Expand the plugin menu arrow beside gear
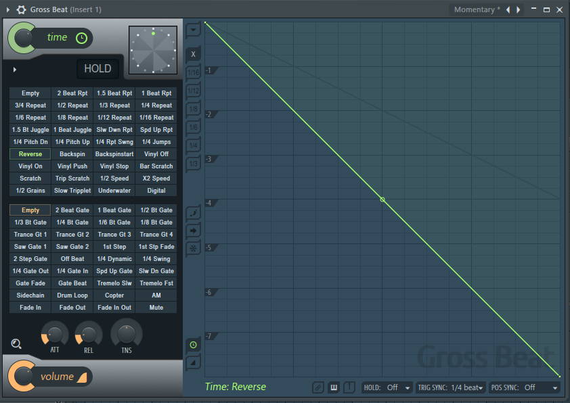The height and width of the screenshot is (403, 570). [8, 9]
